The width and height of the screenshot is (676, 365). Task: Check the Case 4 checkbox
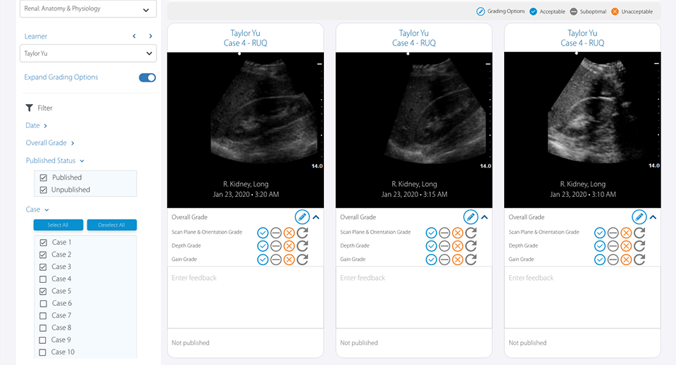(43, 279)
